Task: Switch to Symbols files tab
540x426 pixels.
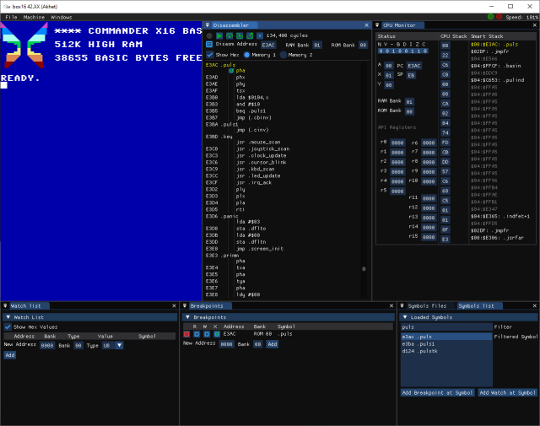Action: 427,306
